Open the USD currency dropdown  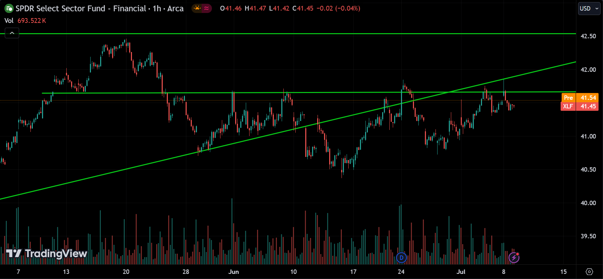pos(589,9)
